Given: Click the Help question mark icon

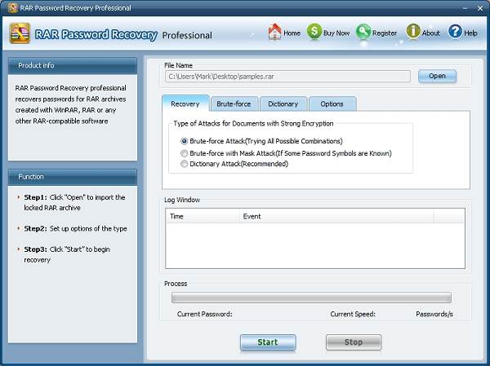Looking at the screenshot, I should (455, 32).
